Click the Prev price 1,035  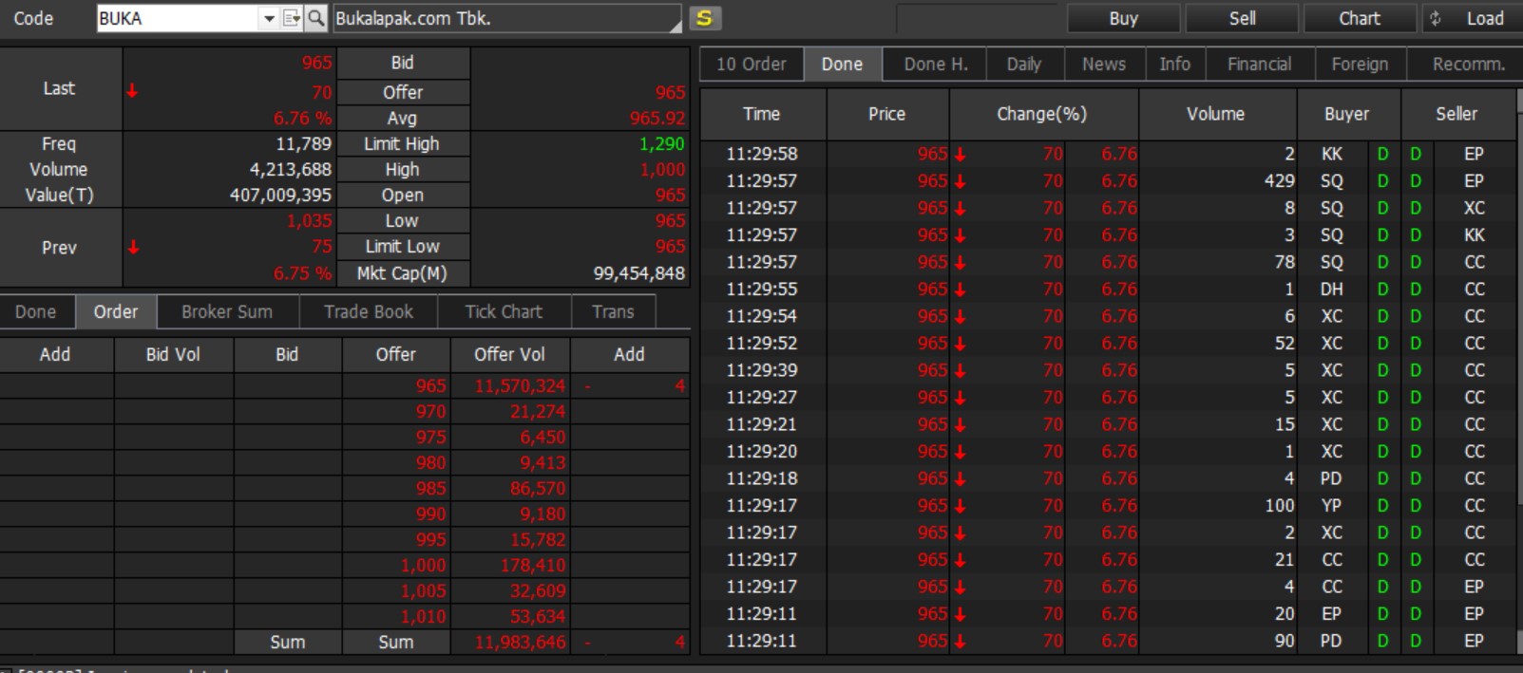point(309,220)
